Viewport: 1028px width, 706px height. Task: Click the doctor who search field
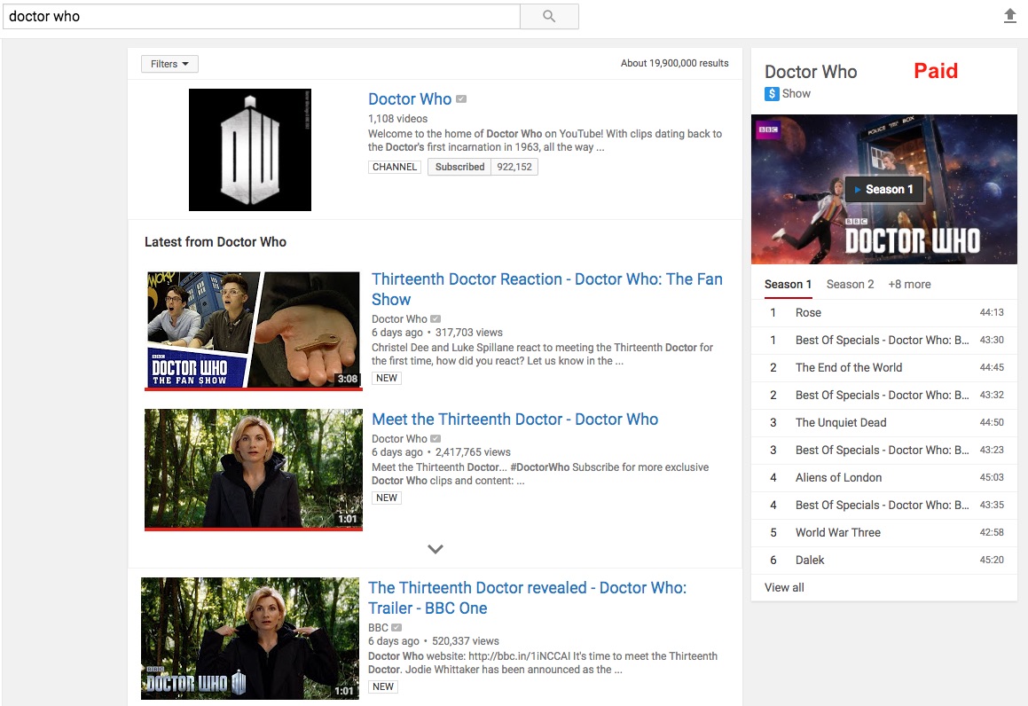[262, 16]
